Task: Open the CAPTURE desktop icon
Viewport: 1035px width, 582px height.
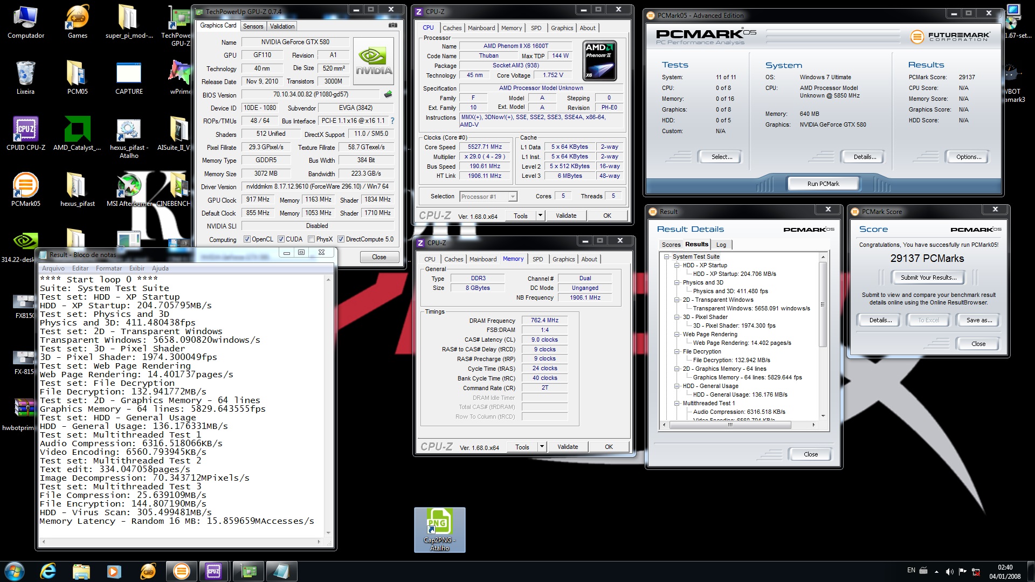Action: point(129,78)
